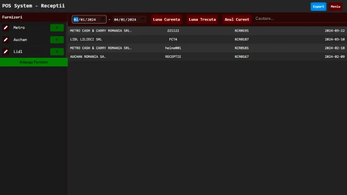Viewport: 347px width, 195px height.
Task: Filter by Anul Curent
Action: (x=237, y=19)
